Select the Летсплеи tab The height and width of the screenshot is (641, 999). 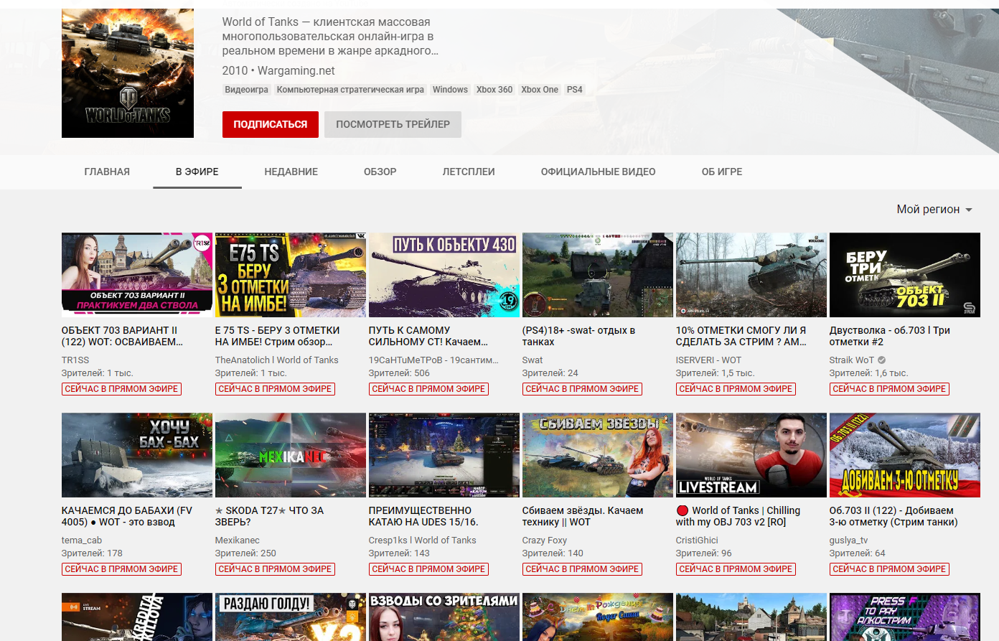[468, 172]
